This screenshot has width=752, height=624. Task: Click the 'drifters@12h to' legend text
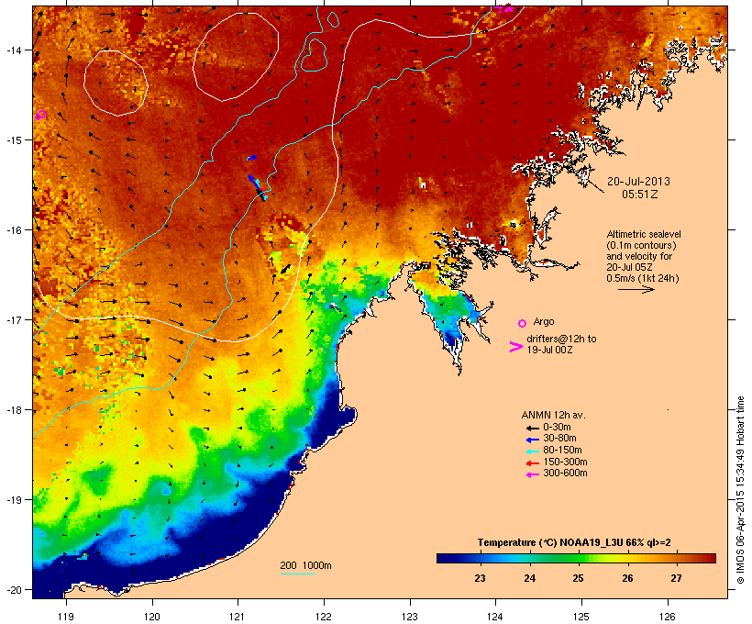click(561, 339)
